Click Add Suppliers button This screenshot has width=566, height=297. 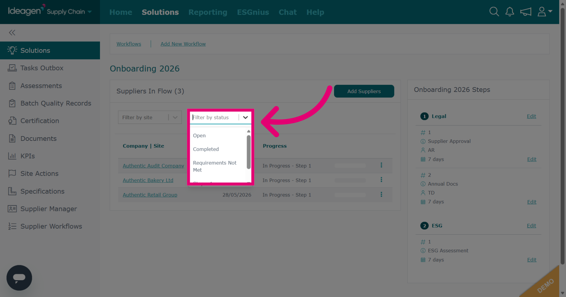pyautogui.click(x=364, y=91)
